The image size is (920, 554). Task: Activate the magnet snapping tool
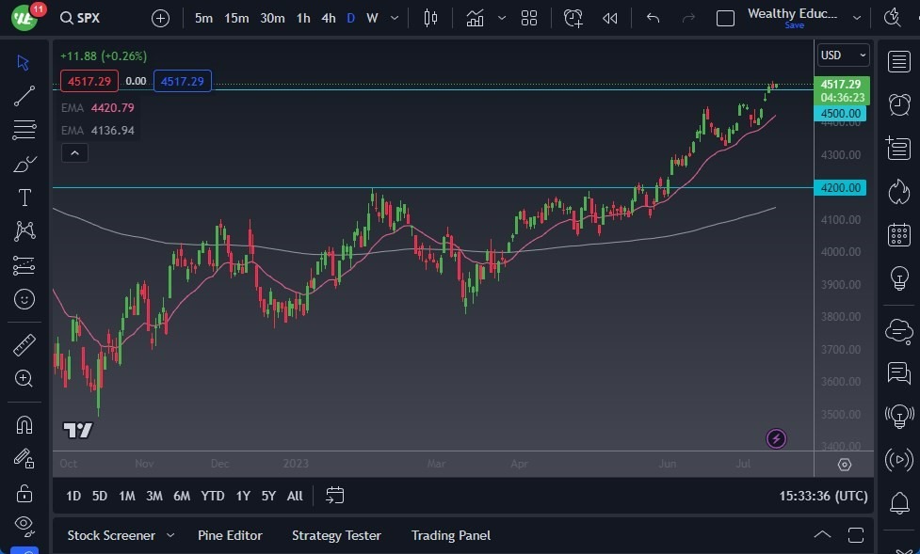tap(24, 426)
